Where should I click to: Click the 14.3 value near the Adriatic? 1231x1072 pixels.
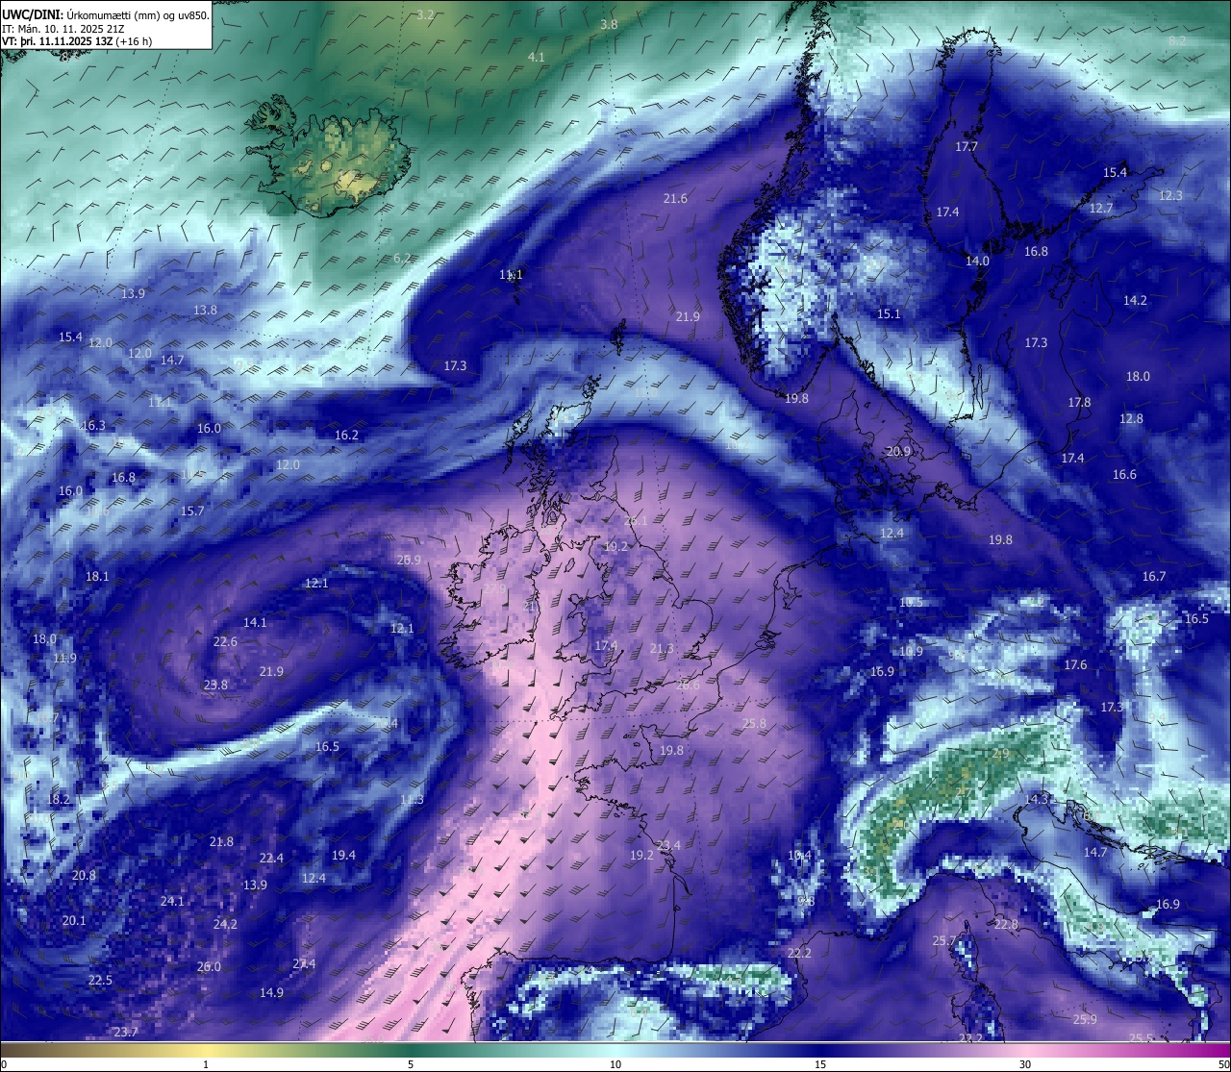(x=1037, y=799)
